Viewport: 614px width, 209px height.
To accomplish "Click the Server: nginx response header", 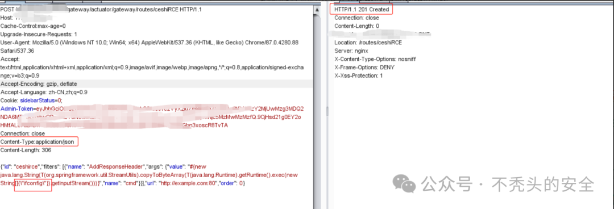I will tap(351, 51).
